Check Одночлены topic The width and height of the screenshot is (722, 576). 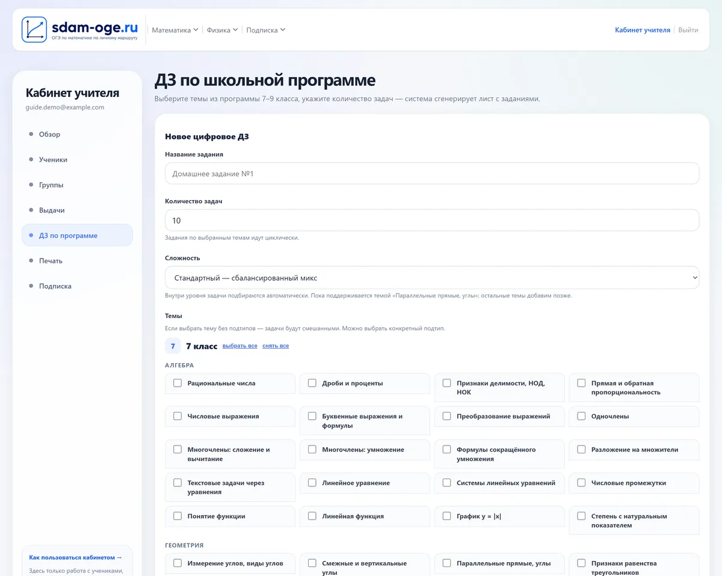click(581, 416)
